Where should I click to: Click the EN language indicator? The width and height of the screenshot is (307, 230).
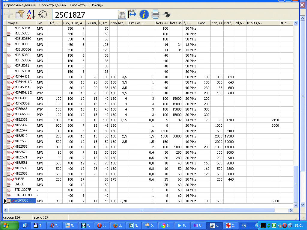(x=243, y=226)
